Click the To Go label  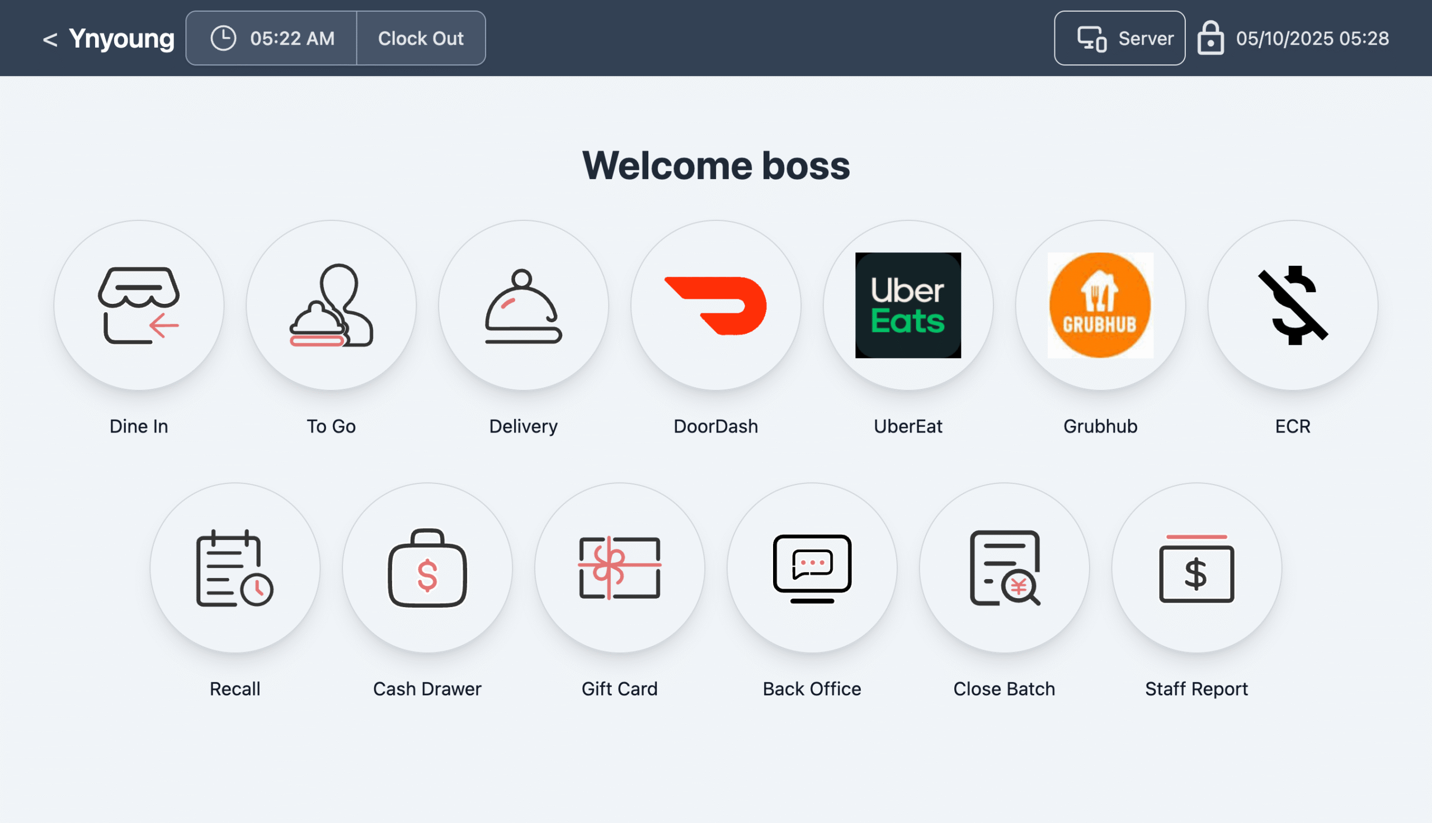coord(331,426)
